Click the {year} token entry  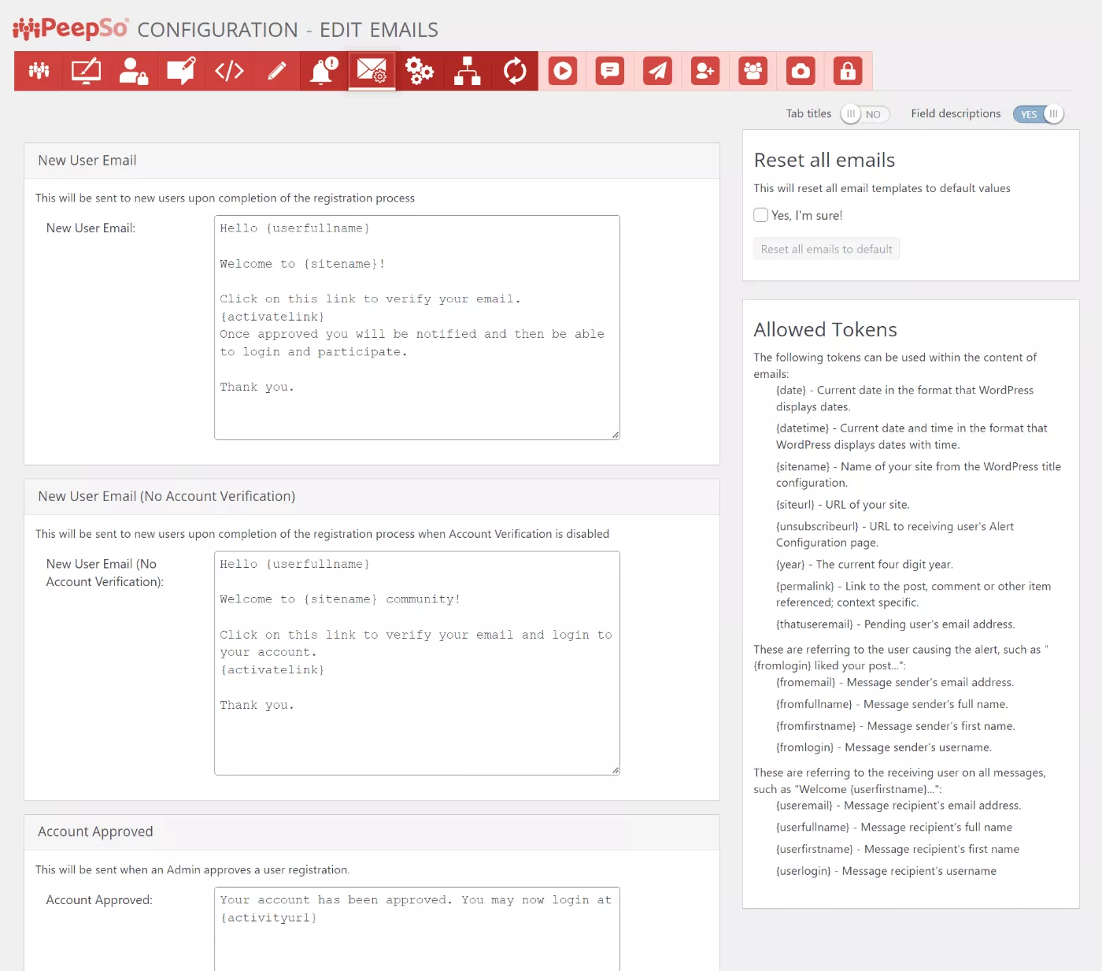[864, 565]
